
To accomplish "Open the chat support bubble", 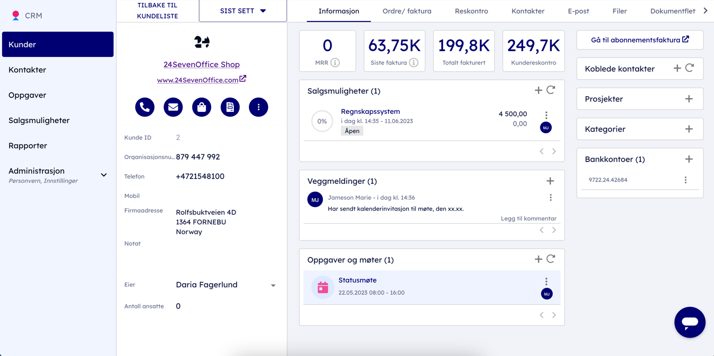I will point(689,322).
